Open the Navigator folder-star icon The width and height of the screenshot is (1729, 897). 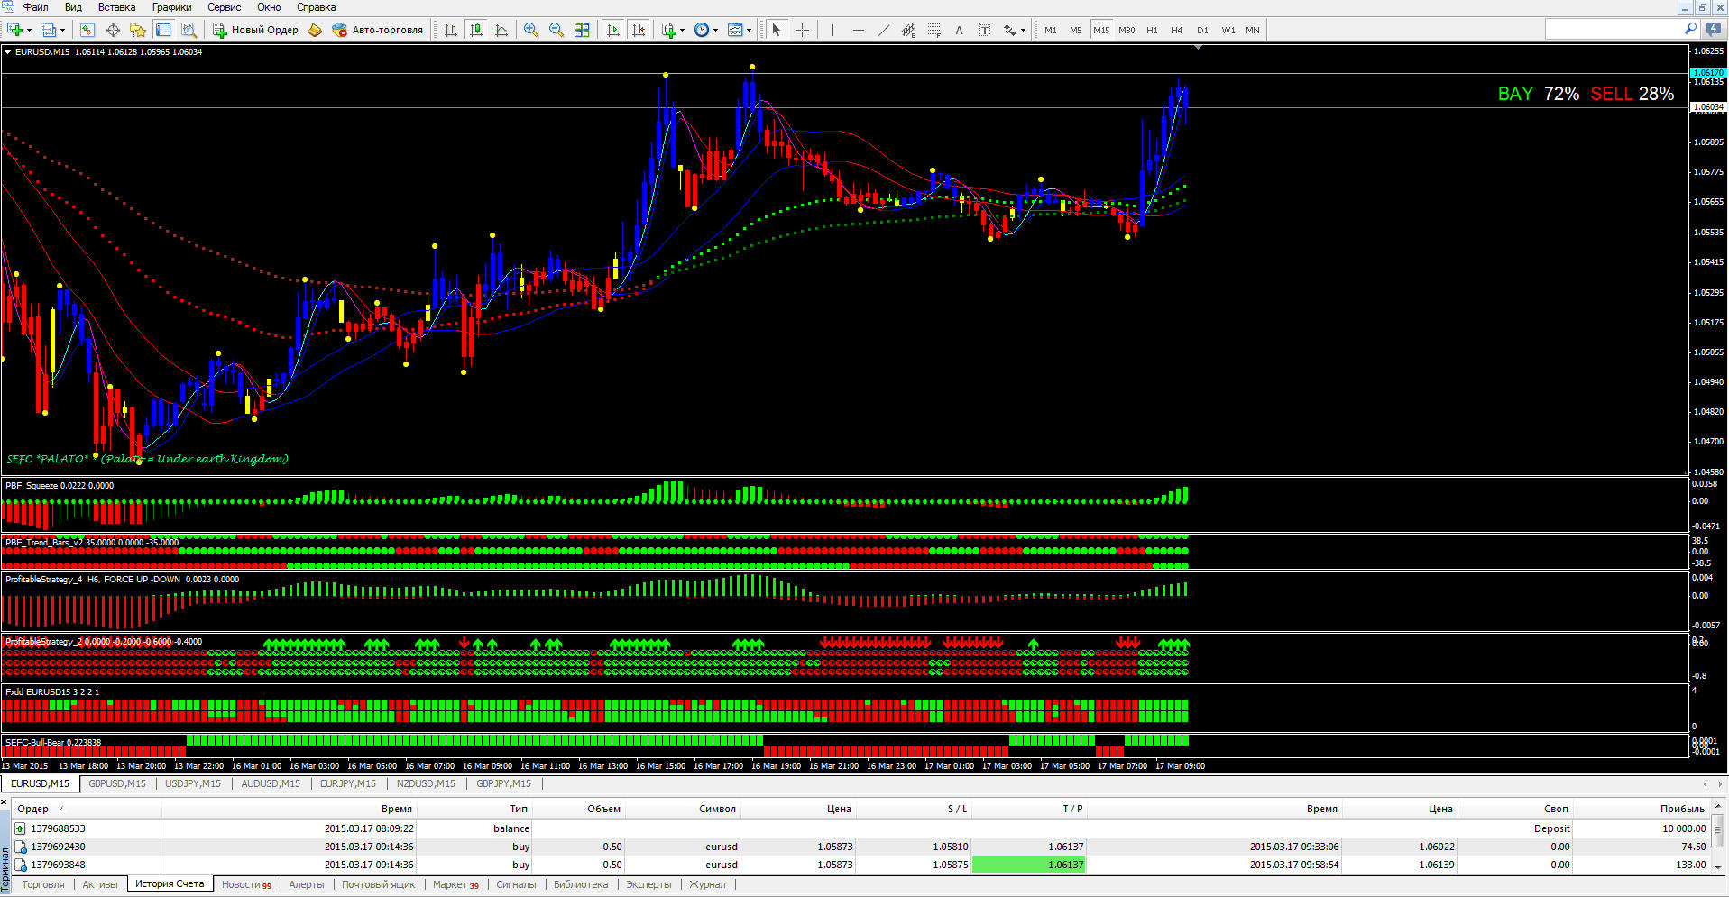tap(138, 30)
